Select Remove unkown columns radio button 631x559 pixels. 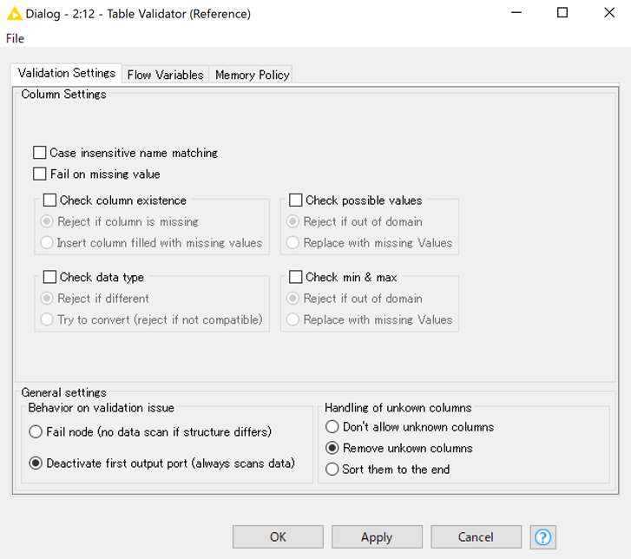332,448
